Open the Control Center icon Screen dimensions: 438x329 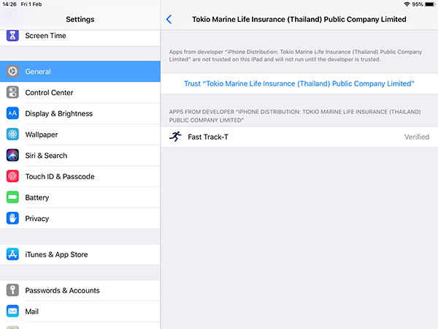tap(12, 92)
